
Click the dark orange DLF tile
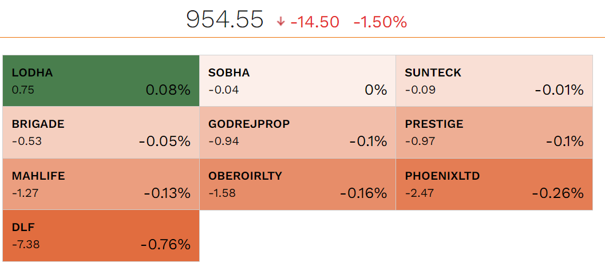(101, 236)
